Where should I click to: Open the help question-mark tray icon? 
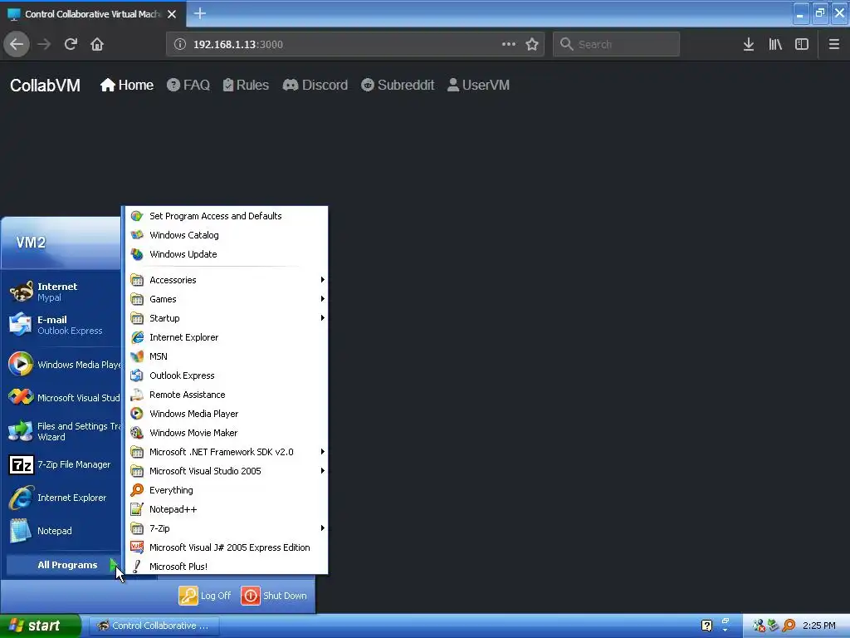(x=706, y=626)
